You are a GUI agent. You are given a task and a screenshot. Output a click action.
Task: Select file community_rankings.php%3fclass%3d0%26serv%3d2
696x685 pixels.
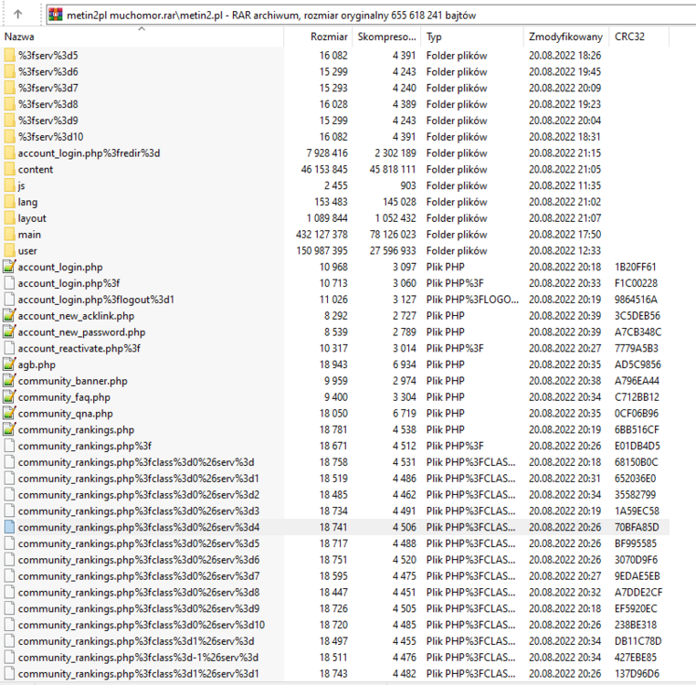click(139, 494)
